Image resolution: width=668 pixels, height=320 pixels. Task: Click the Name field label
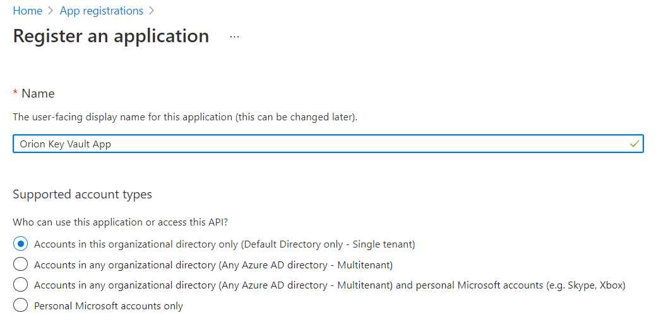(x=38, y=93)
